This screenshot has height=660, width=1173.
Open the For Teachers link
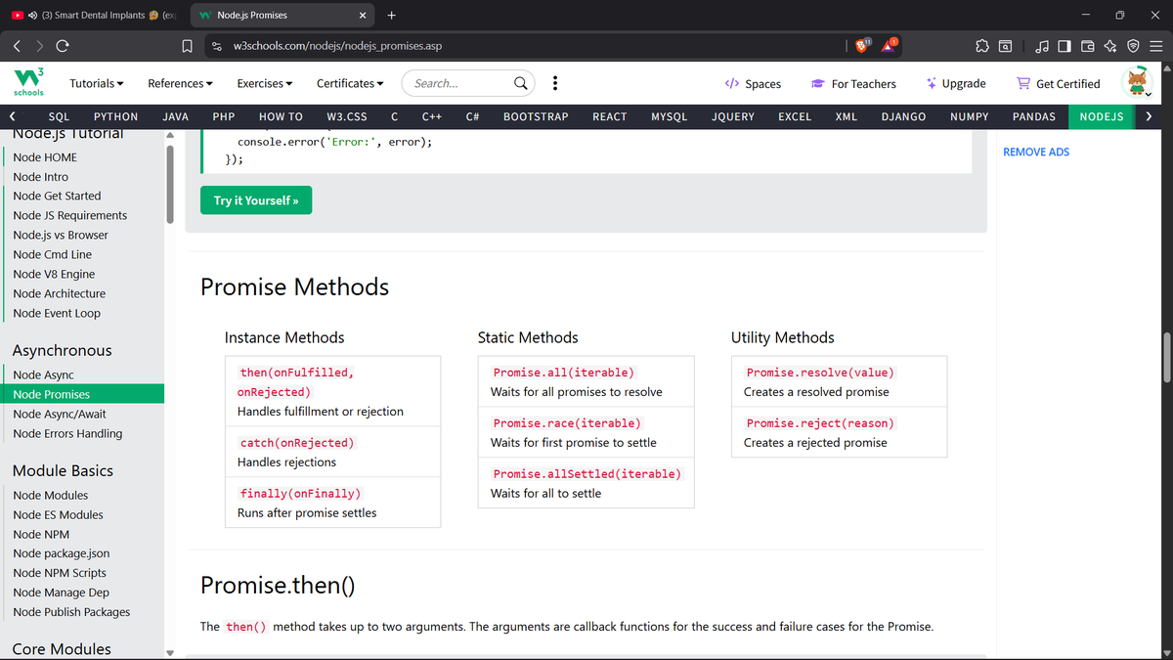(x=854, y=84)
